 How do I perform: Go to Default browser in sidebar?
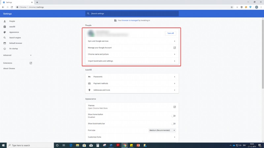[x=16, y=43]
